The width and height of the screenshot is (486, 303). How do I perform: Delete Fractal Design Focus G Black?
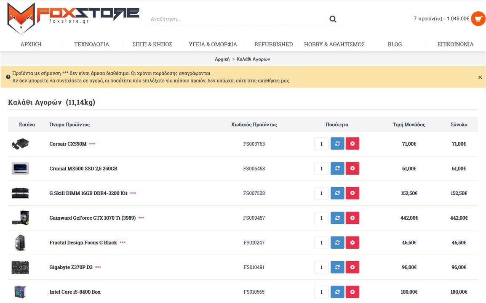(x=352, y=242)
